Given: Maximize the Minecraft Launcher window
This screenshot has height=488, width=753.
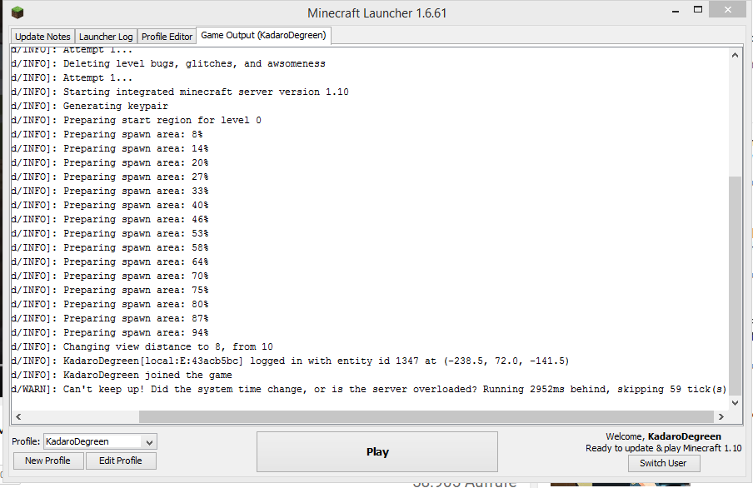Looking at the screenshot, I should [x=698, y=10].
